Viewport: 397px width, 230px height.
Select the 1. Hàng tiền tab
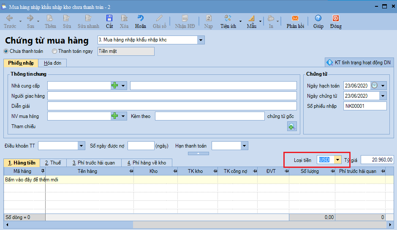point(22,162)
